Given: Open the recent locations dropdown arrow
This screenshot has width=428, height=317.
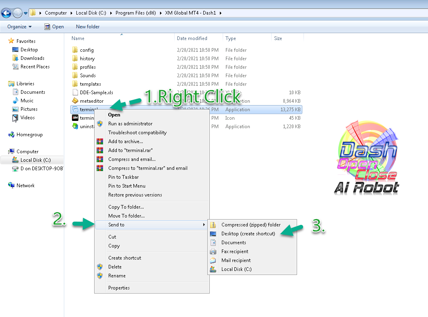Looking at the screenshot, I should 25,13.
